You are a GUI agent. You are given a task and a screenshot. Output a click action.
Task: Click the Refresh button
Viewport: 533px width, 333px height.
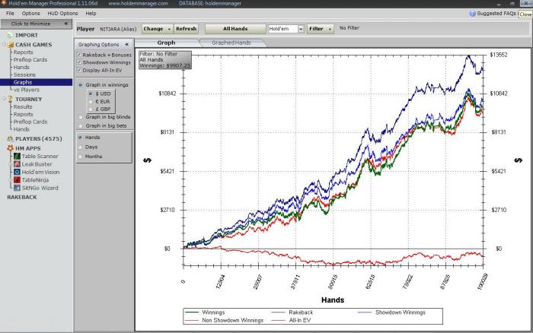186,29
